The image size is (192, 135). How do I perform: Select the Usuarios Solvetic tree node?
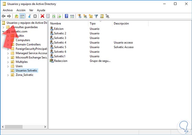coord(26,71)
